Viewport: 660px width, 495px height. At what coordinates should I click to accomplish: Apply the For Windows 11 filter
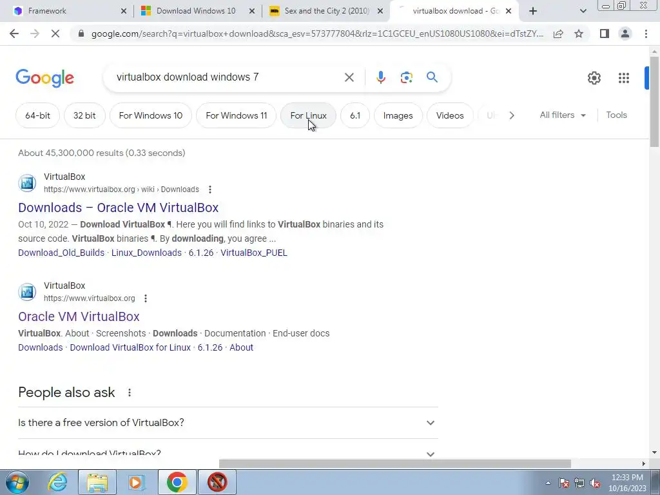pyautogui.click(x=236, y=115)
